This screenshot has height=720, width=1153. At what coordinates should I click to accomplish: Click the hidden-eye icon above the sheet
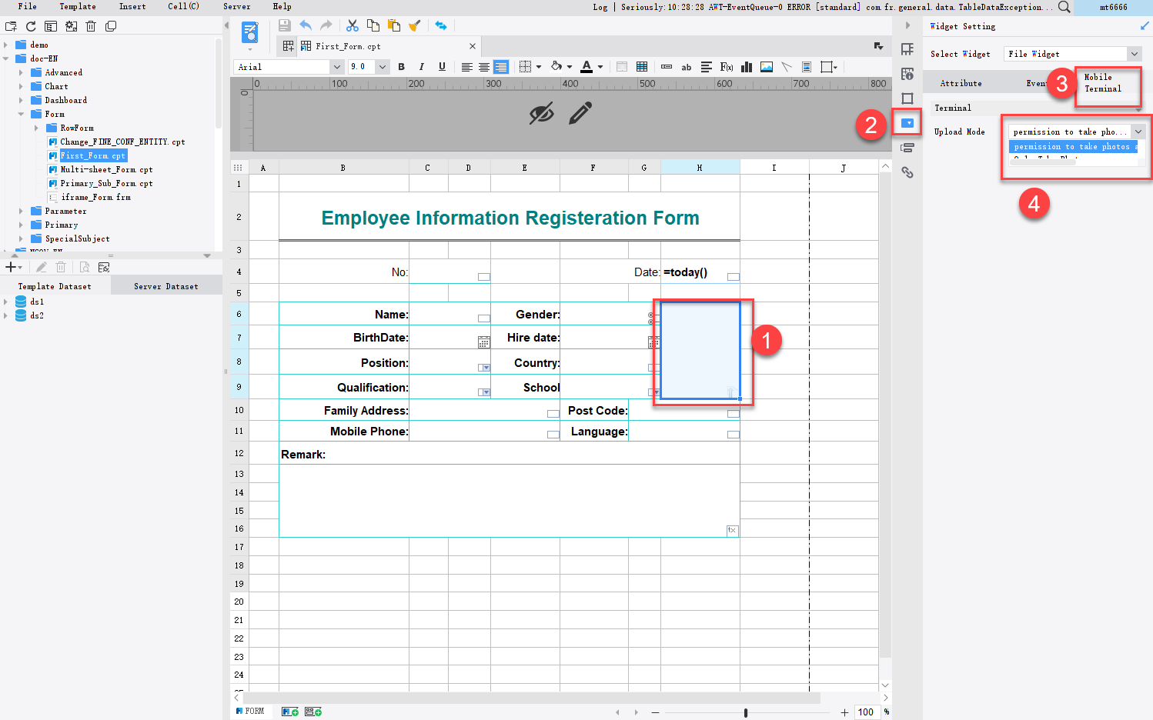(542, 114)
